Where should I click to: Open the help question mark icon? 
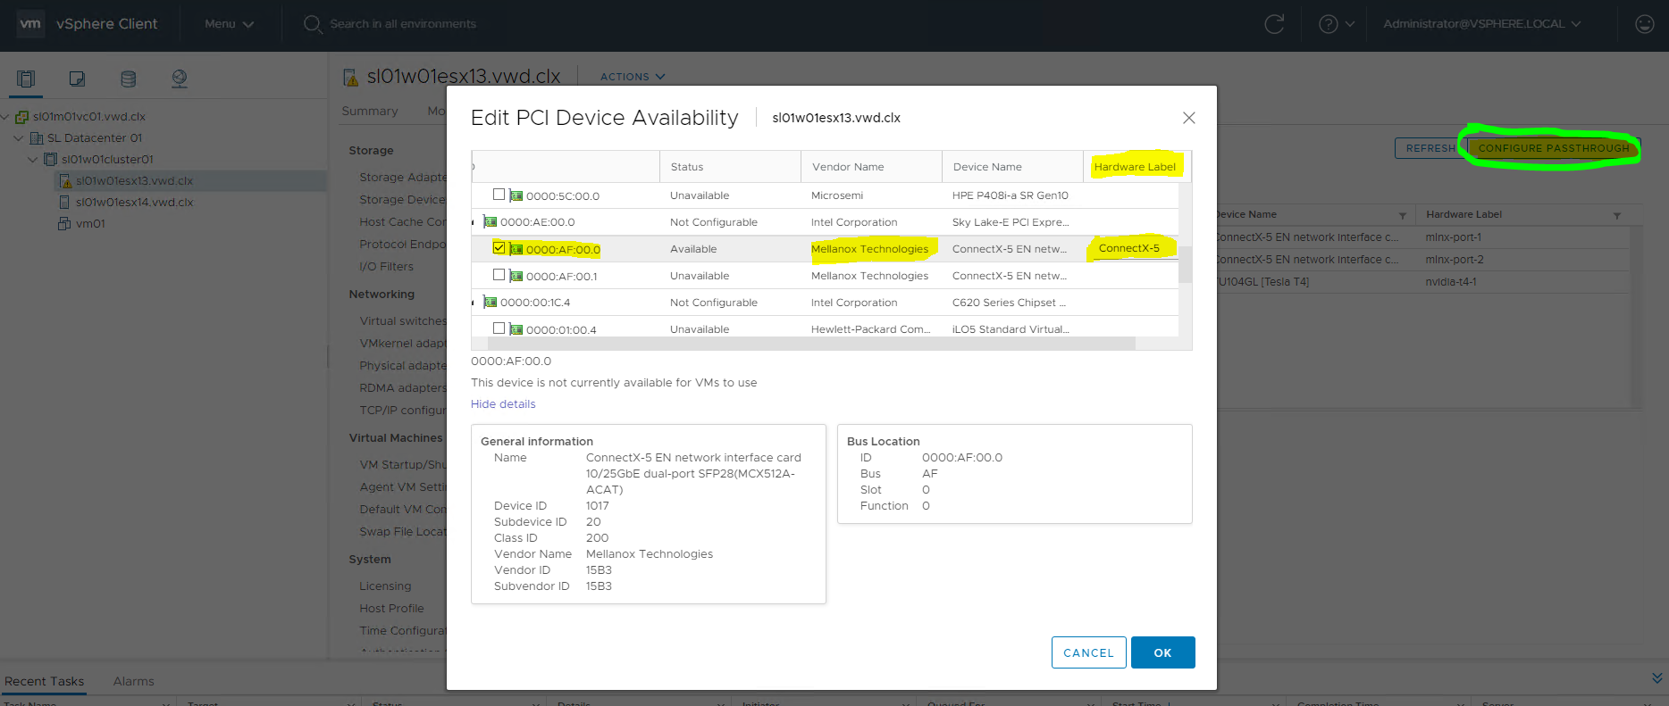pos(1329,24)
